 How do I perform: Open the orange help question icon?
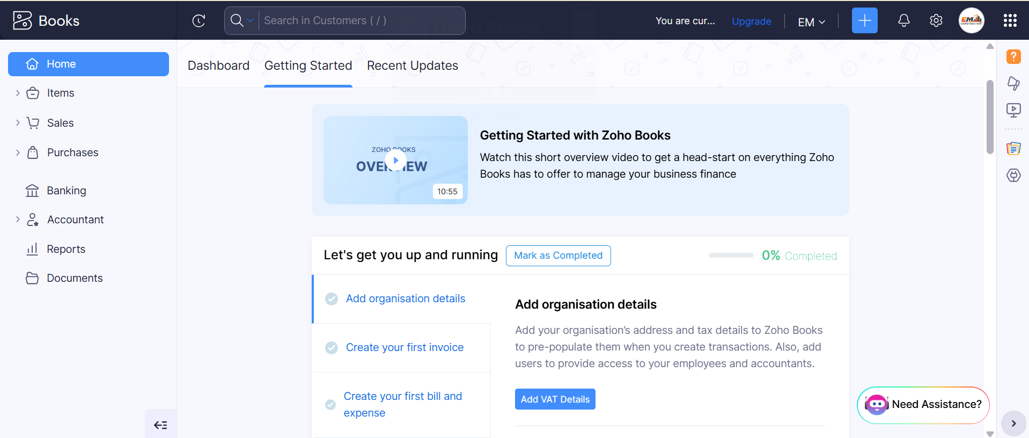click(x=1013, y=56)
